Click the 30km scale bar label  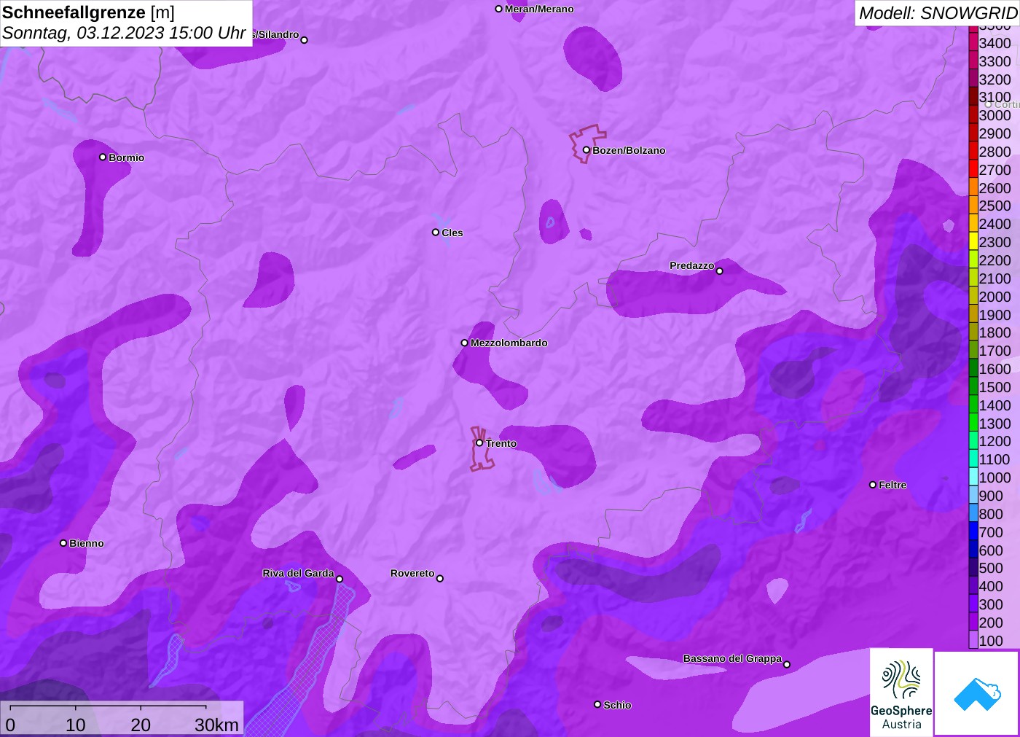pos(216,725)
